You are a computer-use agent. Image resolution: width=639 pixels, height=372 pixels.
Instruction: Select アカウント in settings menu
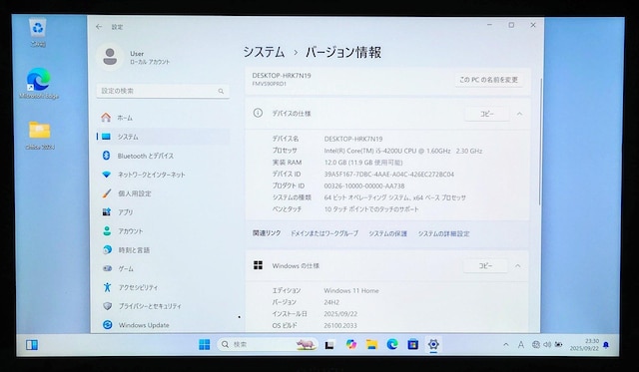[164, 231]
